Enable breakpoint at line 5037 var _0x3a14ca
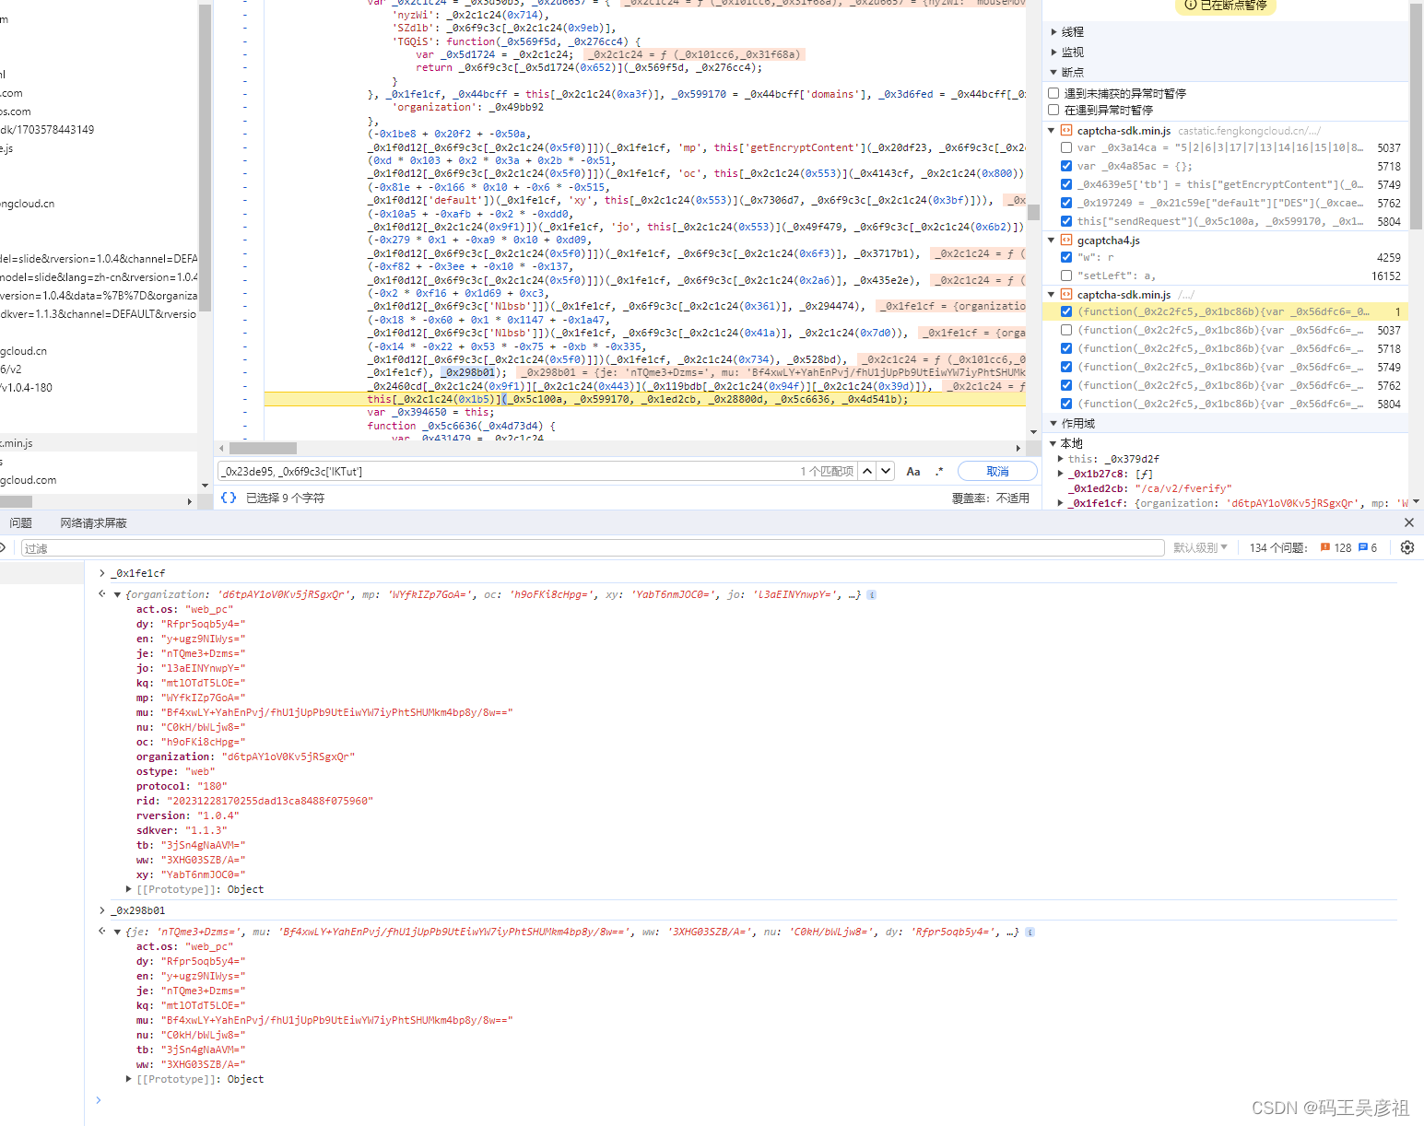 click(x=1066, y=147)
